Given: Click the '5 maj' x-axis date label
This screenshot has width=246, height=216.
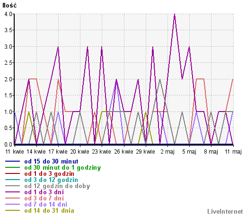Looking at the screenshot, I should coord(189,152).
